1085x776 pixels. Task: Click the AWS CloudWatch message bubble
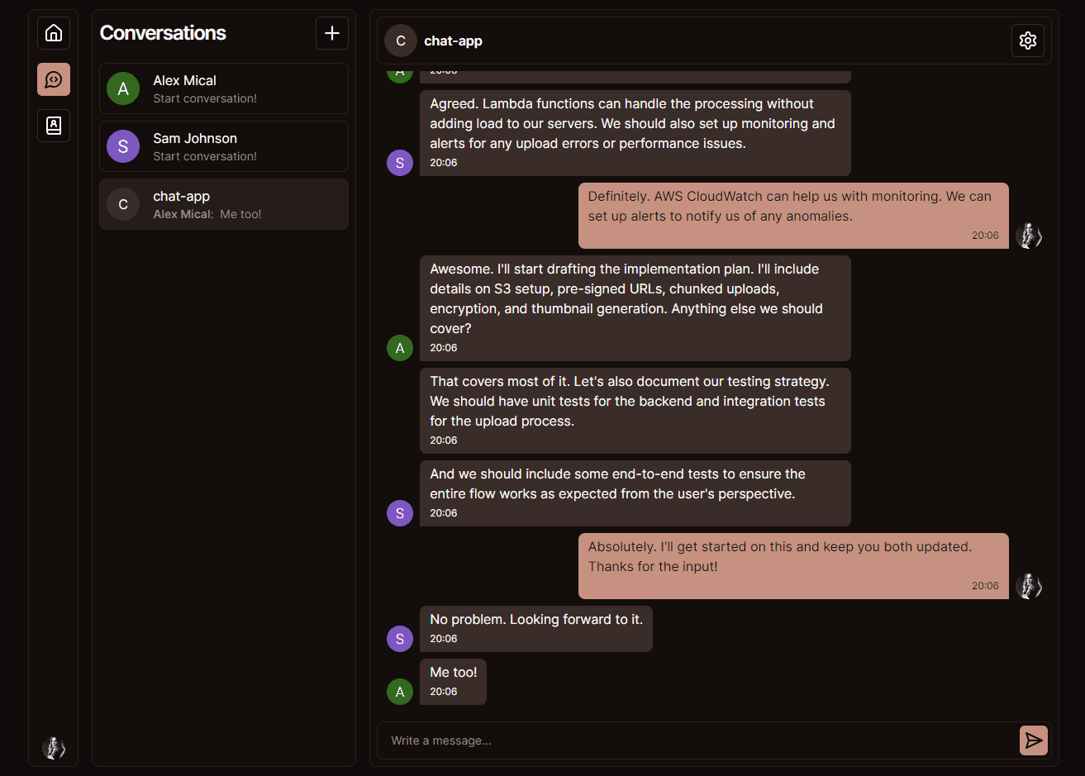point(793,215)
